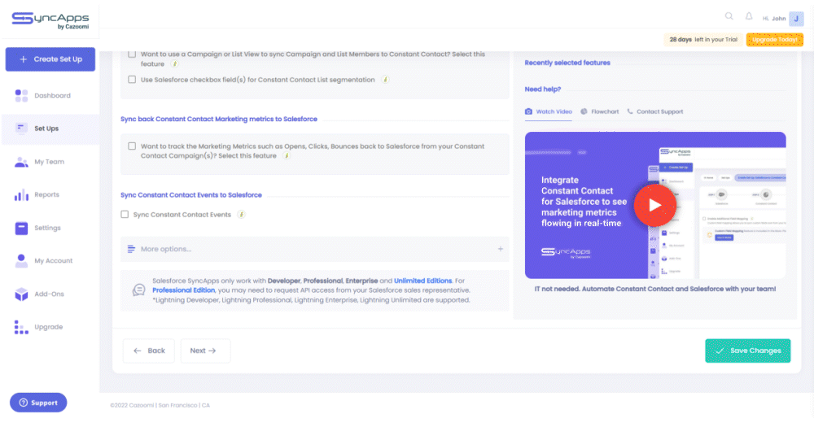This screenshot has height=427, width=814.
Task: Click the Set Ups sidebar icon
Action: click(21, 129)
